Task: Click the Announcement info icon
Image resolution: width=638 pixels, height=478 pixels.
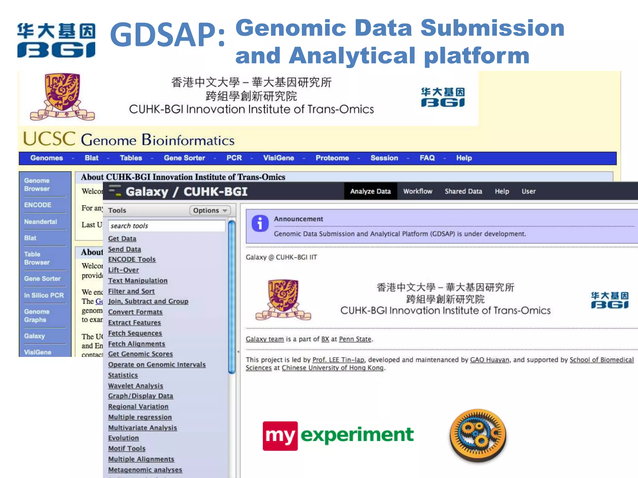Action: (260, 223)
